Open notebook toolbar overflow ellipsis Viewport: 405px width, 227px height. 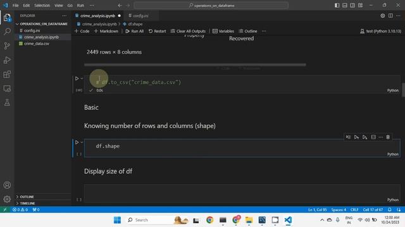(264, 31)
